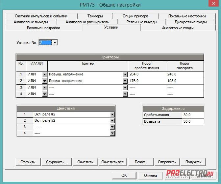221x184 pixels.
Task: Open trigger list for Повыш. напряжение
Action: pyautogui.click(x=125, y=74)
